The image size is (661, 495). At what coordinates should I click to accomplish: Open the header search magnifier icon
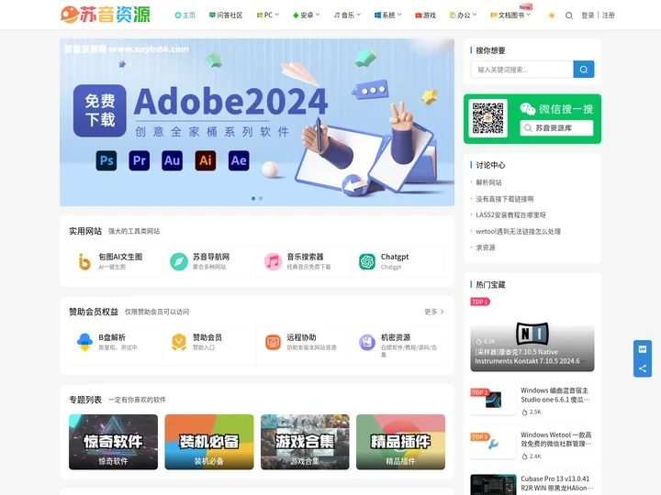tap(568, 16)
